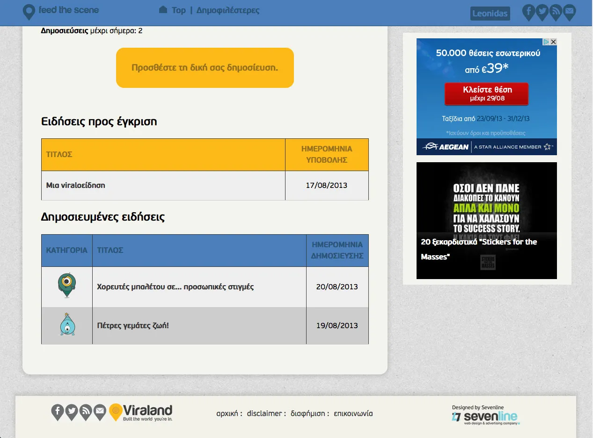Click the διαφήμιση footer link

point(308,414)
